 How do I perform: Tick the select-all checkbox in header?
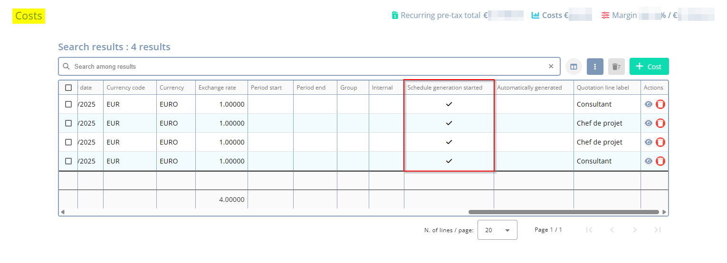coord(68,88)
